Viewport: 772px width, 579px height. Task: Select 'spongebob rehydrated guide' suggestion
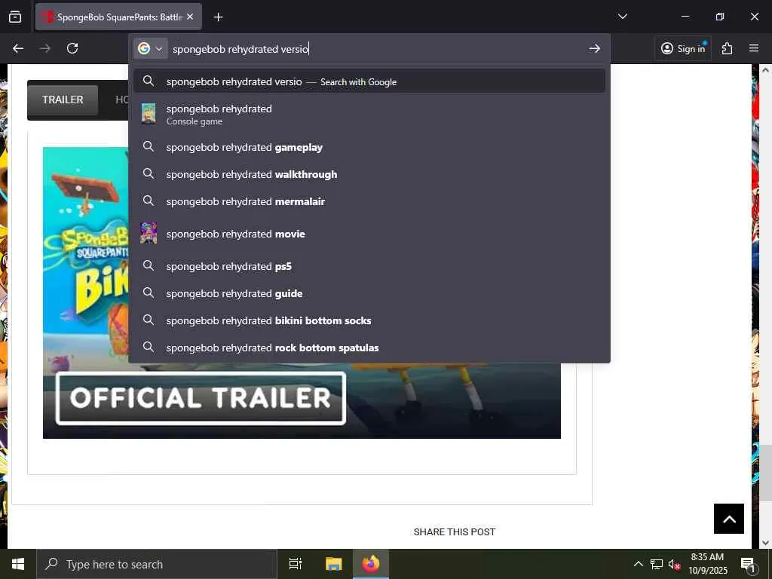369,293
